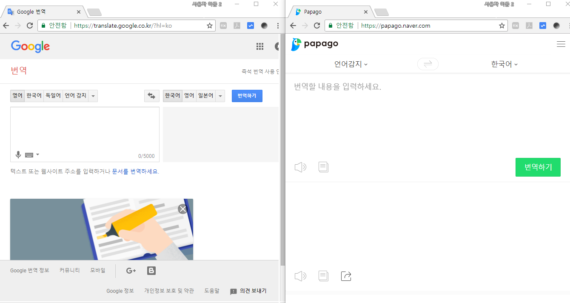Image resolution: width=570 pixels, height=303 pixels.
Task: Click the blue 번역하기 button in Google Translate
Action: (247, 96)
